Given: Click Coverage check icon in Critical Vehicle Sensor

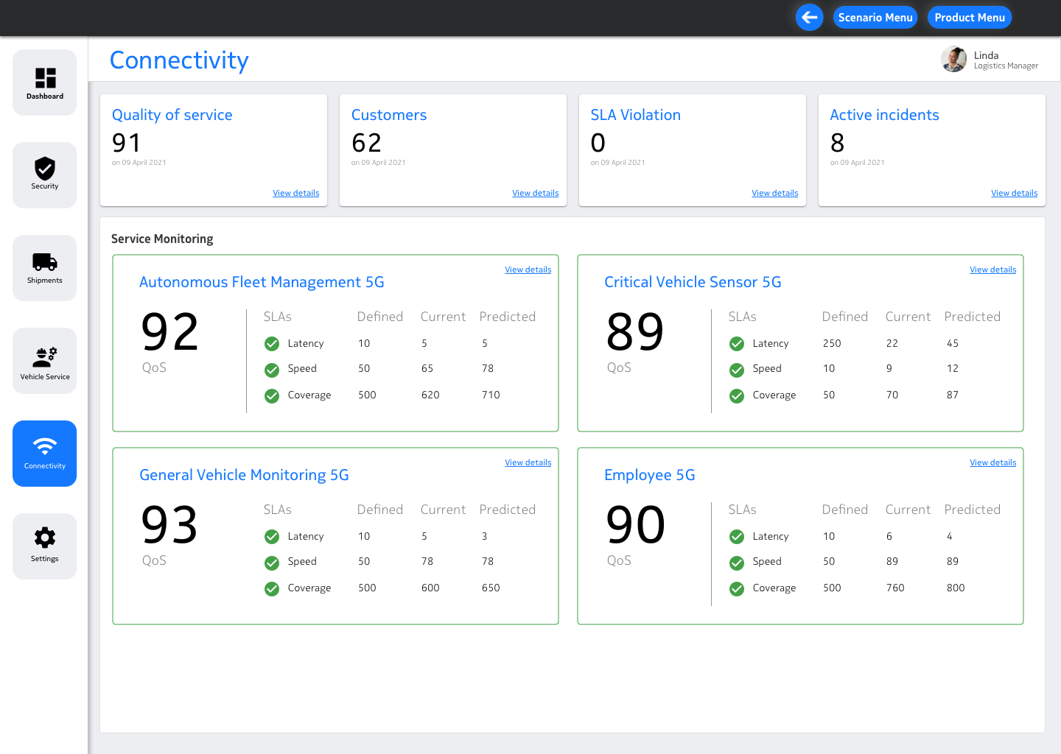Looking at the screenshot, I should 737,396.
